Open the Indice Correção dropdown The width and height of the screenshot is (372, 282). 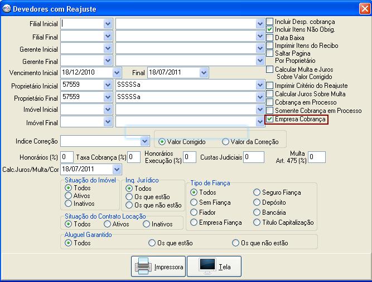pos(144,141)
